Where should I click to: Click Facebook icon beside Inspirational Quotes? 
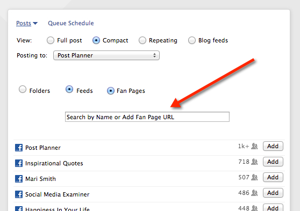click(x=19, y=163)
